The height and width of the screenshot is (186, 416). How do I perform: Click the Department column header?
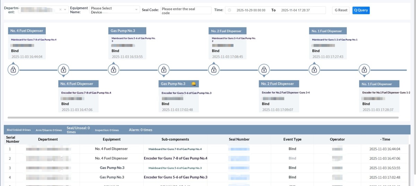pos(48,139)
